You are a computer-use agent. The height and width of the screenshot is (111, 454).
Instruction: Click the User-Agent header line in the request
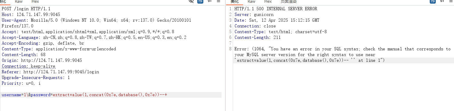click(x=96, y=20)
